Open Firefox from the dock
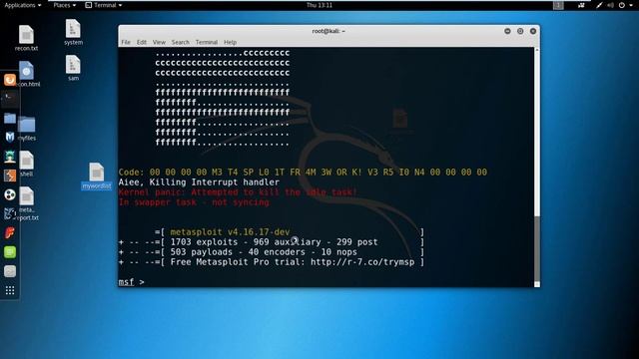Viewport: 639px width, 359px height. tap(10, 80)
